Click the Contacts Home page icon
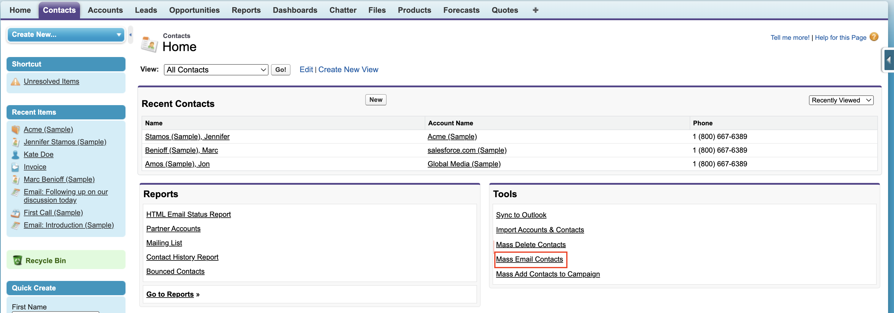 tap(150, 44)
